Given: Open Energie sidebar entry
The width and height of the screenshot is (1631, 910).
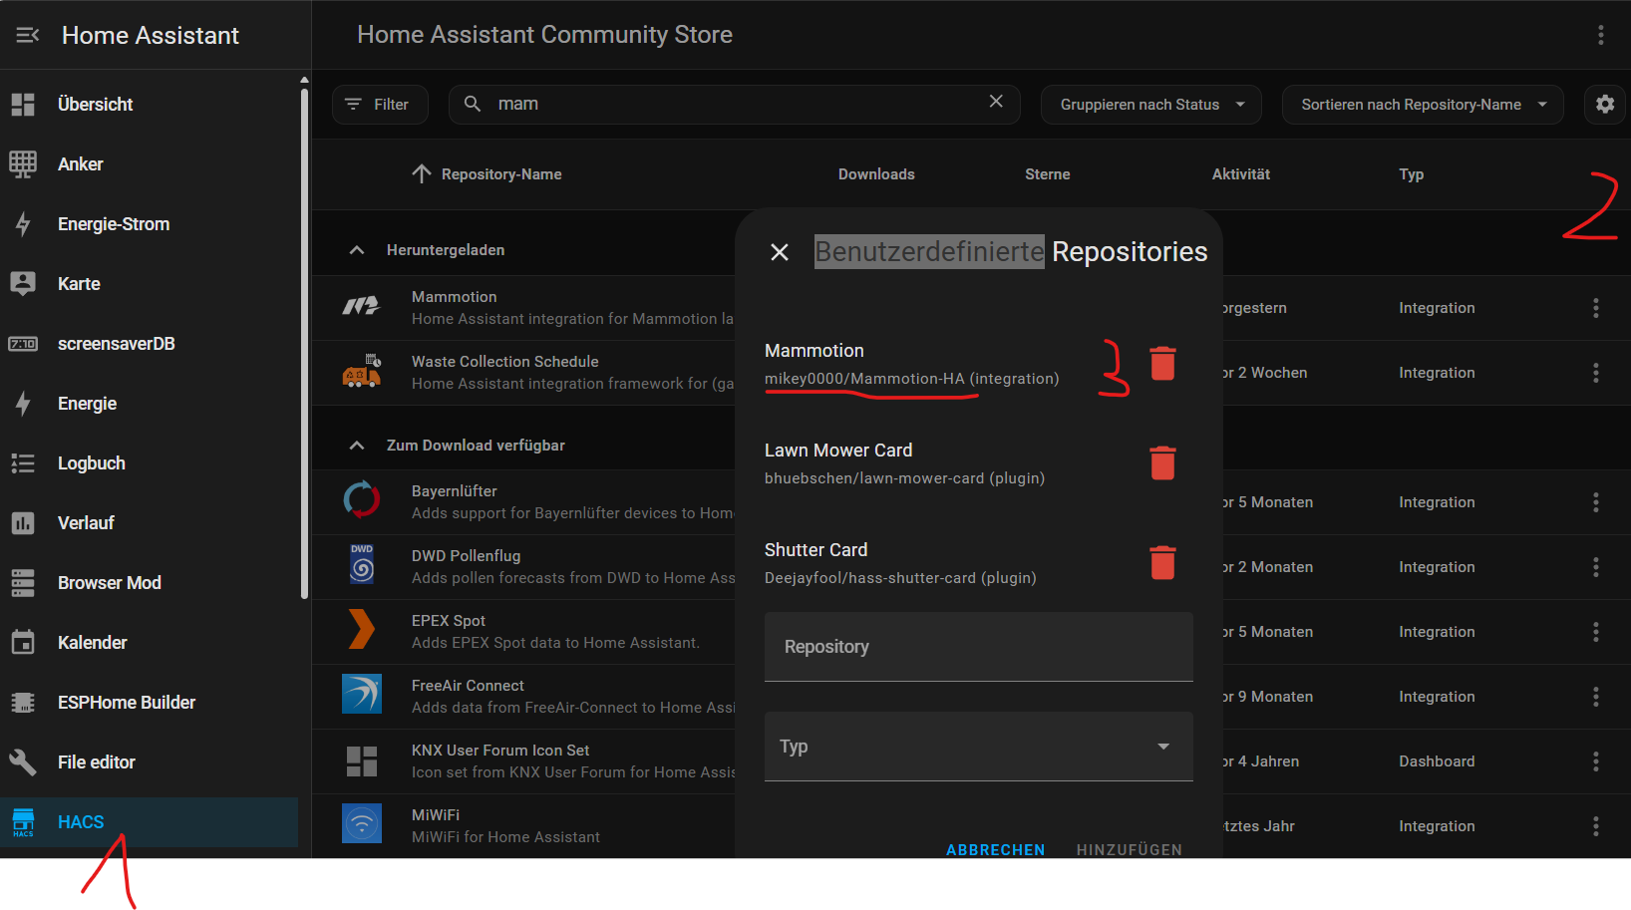Looking at the screenshot, I should point(150,404).
